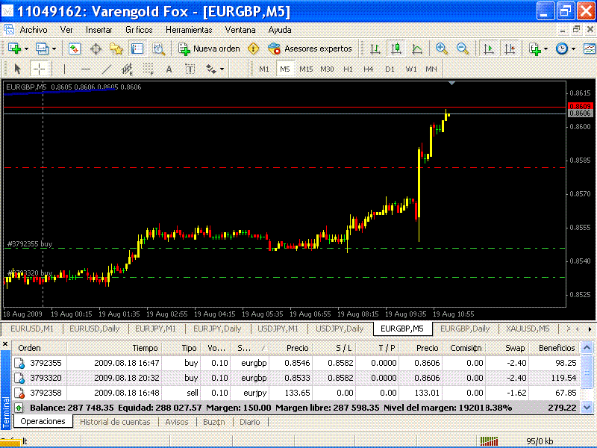The image size is (597, 448).
Task: Click the chart shift triangle marker
Action: tap(451, 83)
